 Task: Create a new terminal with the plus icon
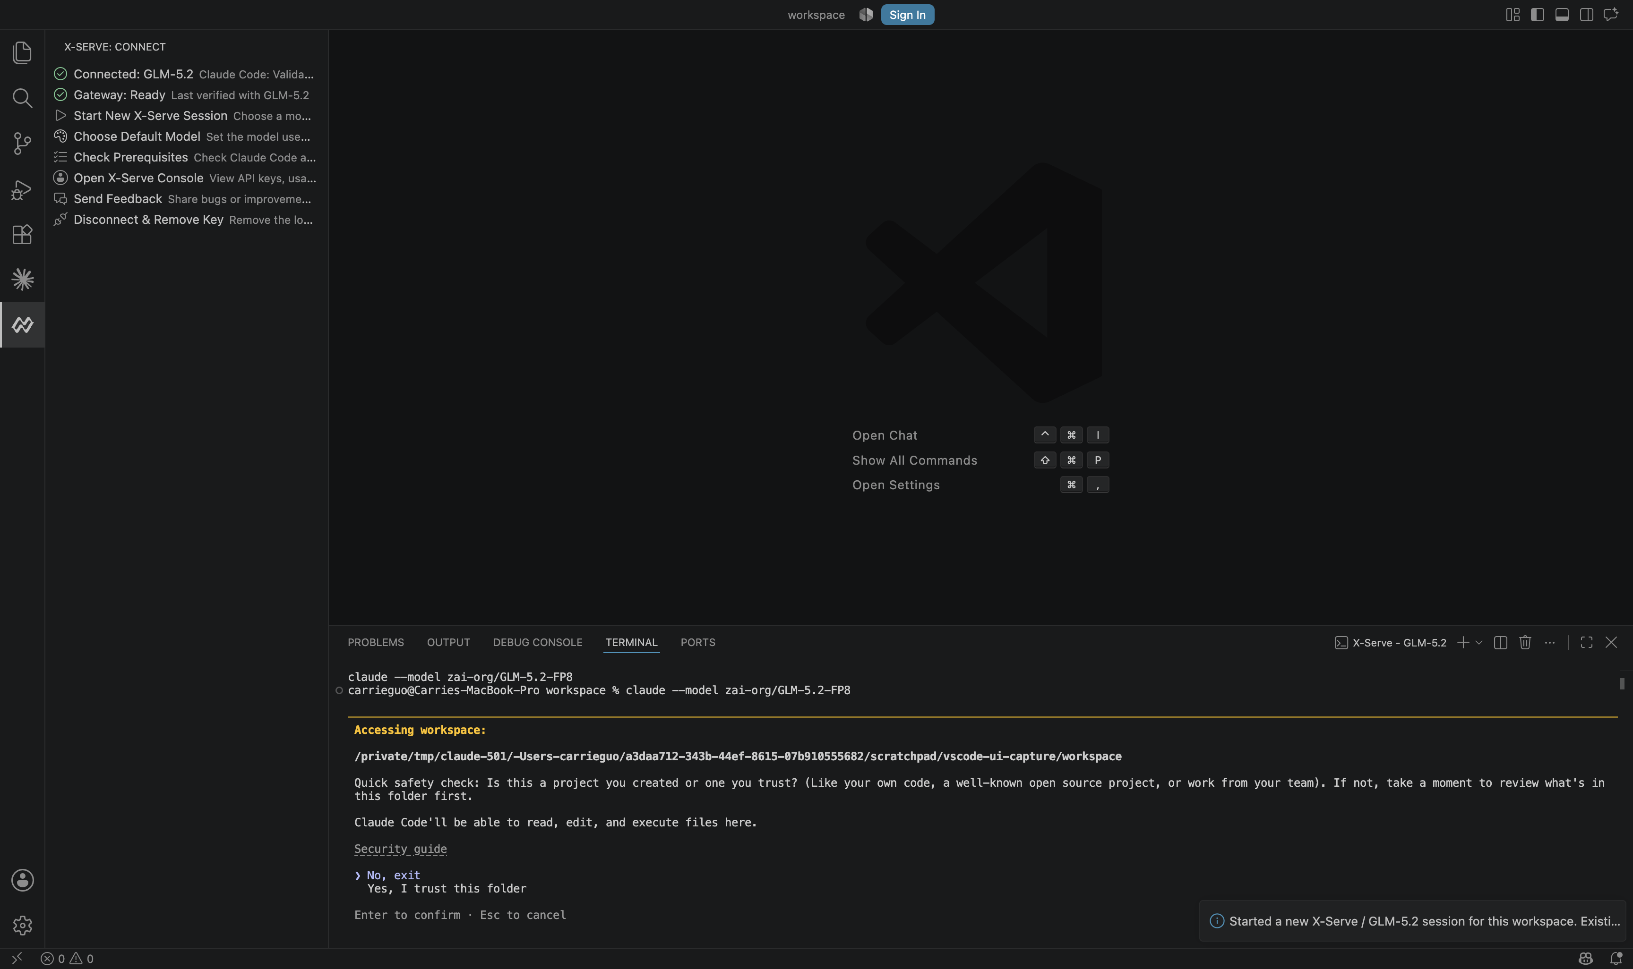pyautogui.click(x=1463, y=643)
